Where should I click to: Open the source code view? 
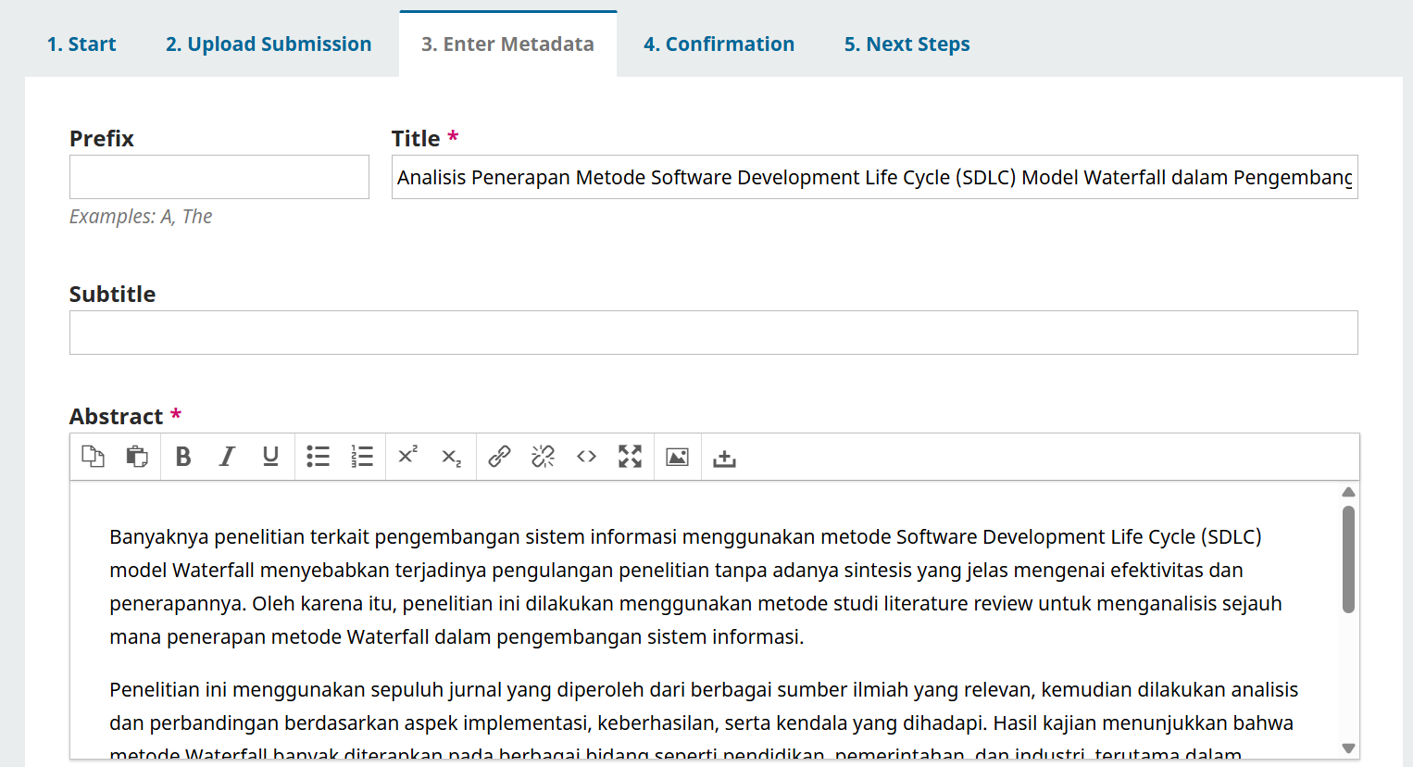[586, 457]
